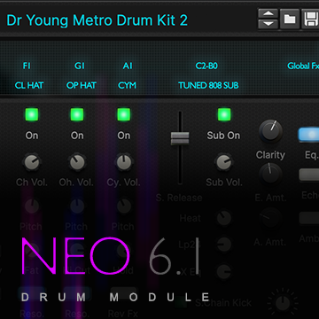
Task: Adjust the A. Amt. knob
Action: [x=270, y=217]
